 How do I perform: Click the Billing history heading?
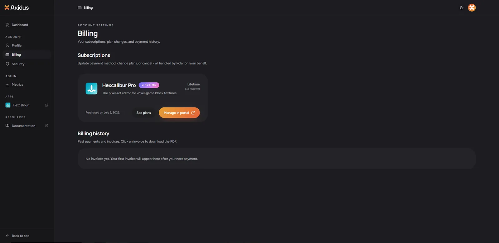(x=94, y=134)
